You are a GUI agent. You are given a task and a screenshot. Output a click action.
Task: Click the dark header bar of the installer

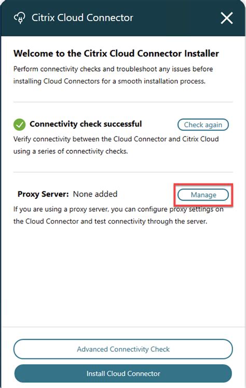click(x=123, y=18)
